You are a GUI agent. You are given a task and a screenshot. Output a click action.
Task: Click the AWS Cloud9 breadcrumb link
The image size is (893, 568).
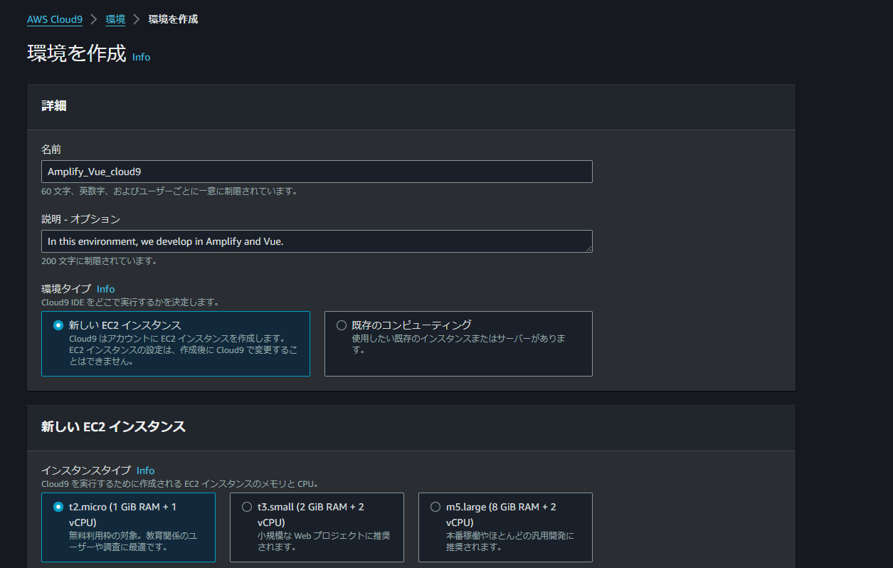[54, 20]
